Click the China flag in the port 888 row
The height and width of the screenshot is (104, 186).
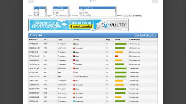click(x=74, y=68)
